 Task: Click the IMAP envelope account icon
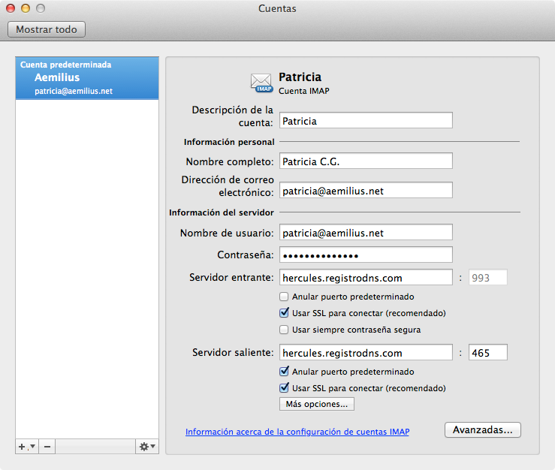[x=261, y=83]
